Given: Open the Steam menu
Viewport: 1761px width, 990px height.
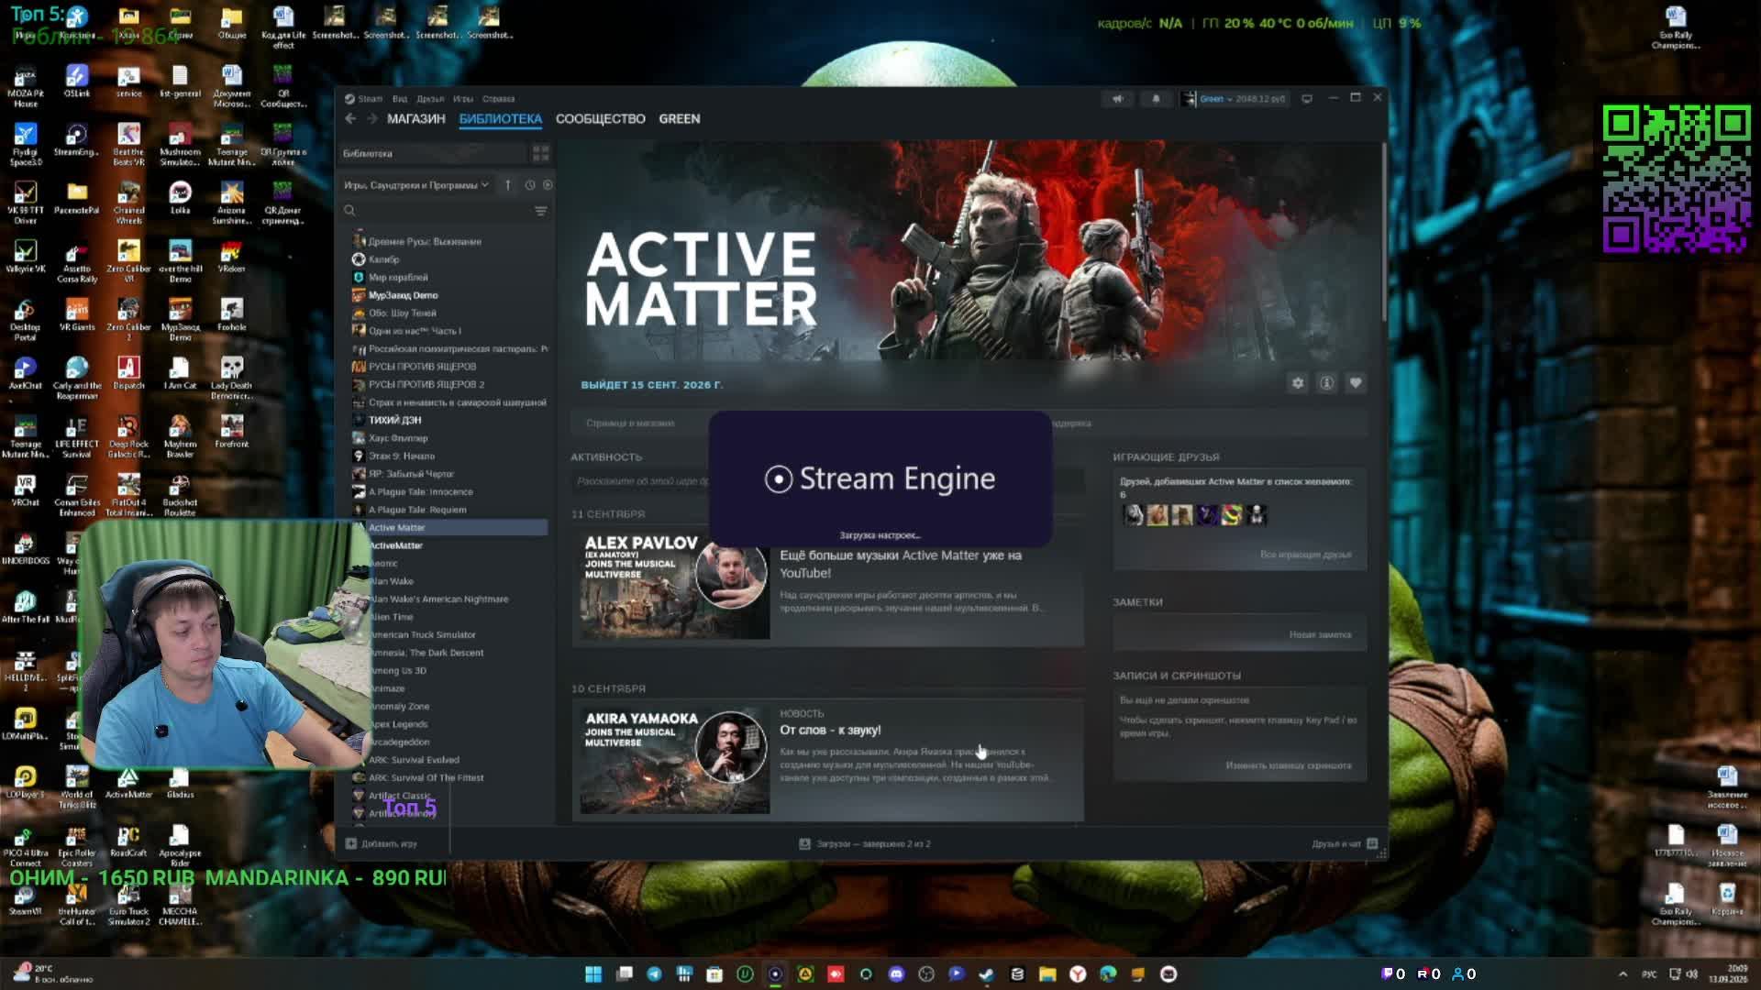Looking at the screenshot, I should pyautogui.click(x=364, y=99).
